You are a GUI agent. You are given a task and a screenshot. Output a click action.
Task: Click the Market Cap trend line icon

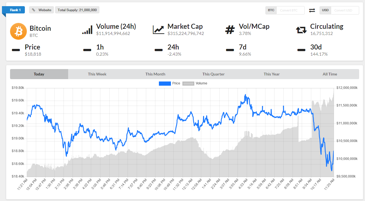(x=158, y=30)
